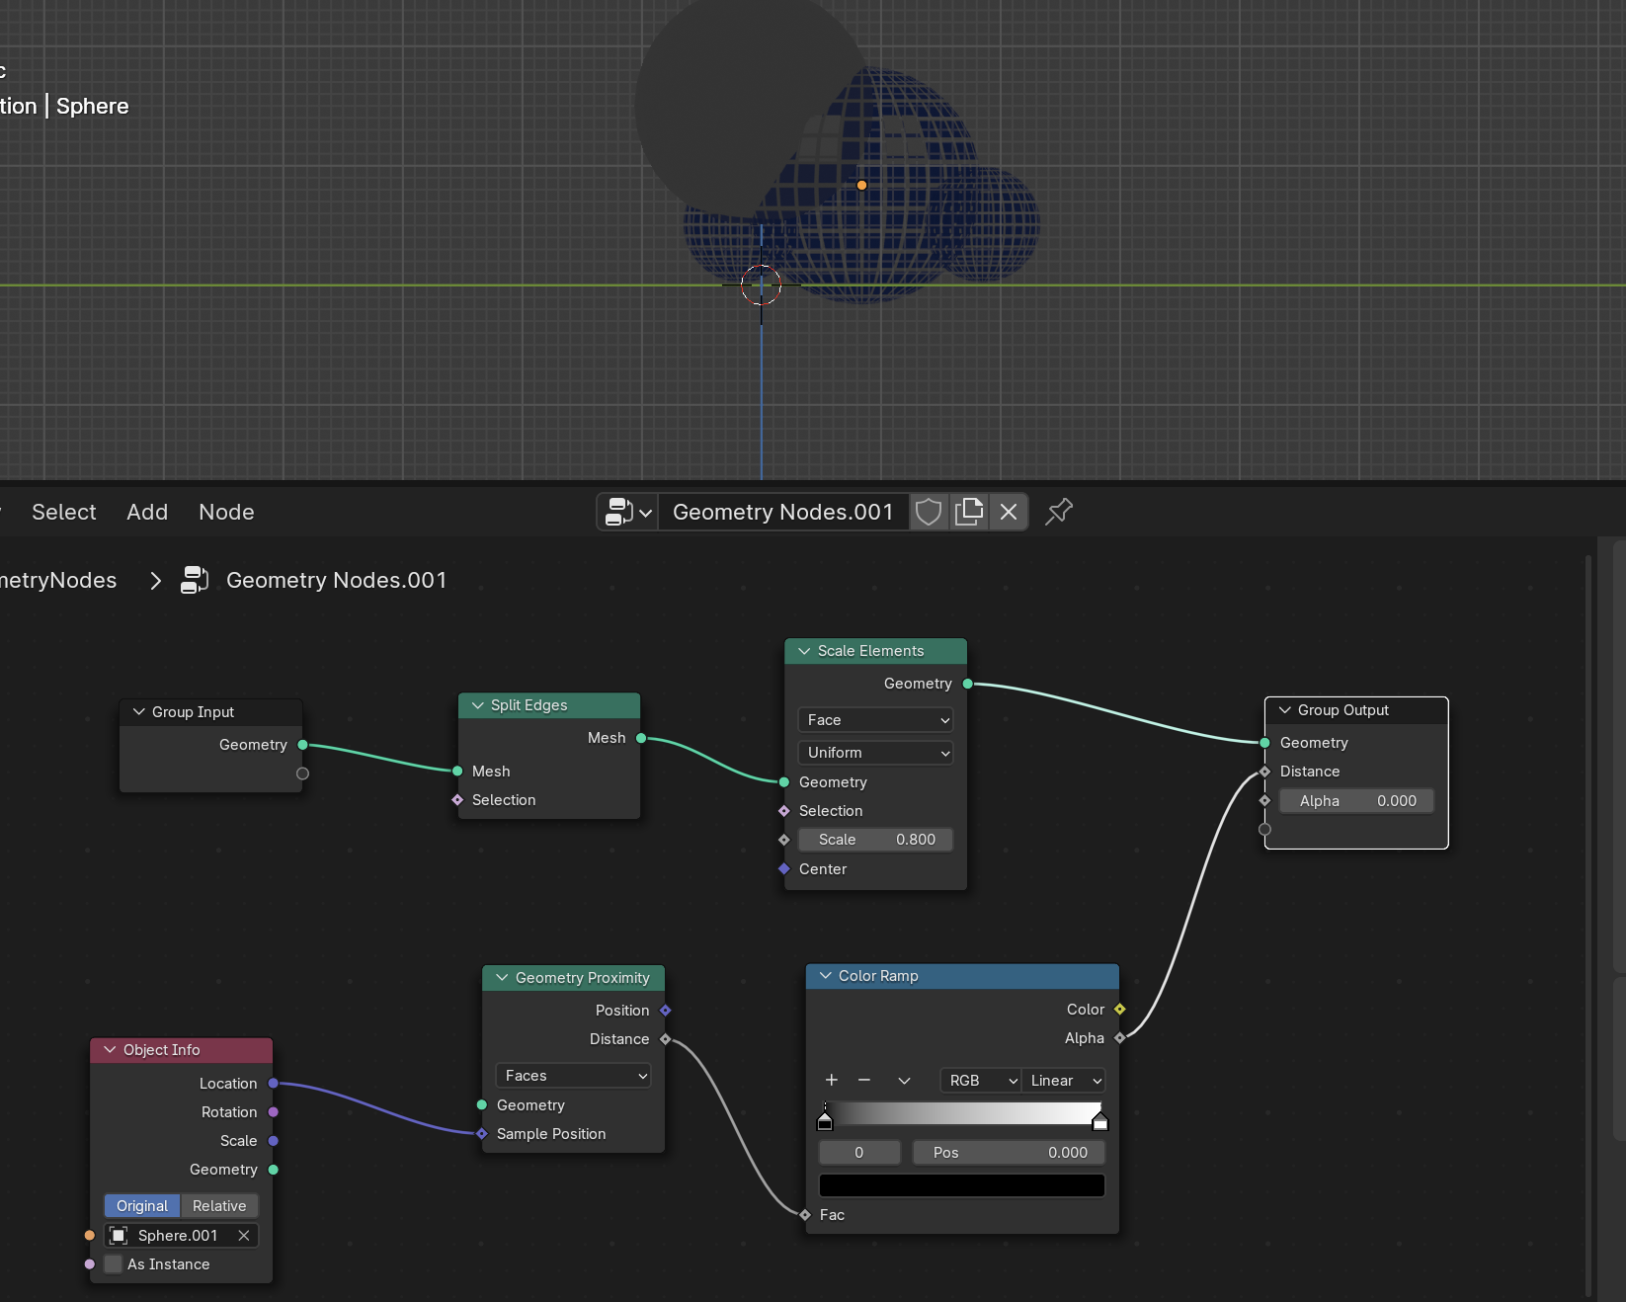Switch to Relative transform space
Viewport: 1626px width, 1302px height.
pyautogui.click(x=219, y=1206)
